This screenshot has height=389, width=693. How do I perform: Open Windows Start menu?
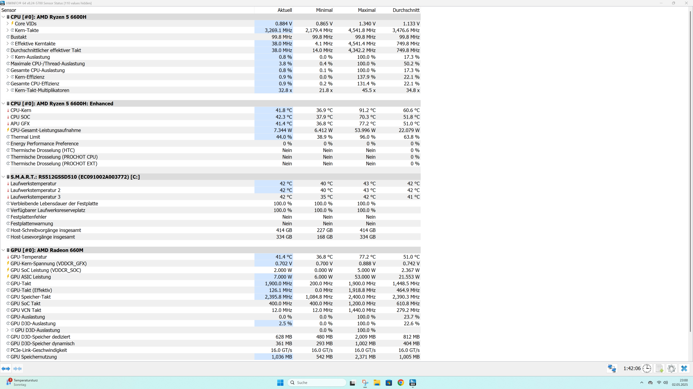point(280,383)
